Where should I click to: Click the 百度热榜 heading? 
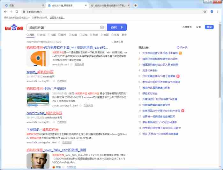(143, 47)
